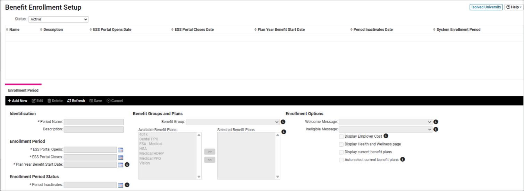This screenshot has width=524, height=191.
Task: Click Delete in the toolbar
Action: pos(55,101)
